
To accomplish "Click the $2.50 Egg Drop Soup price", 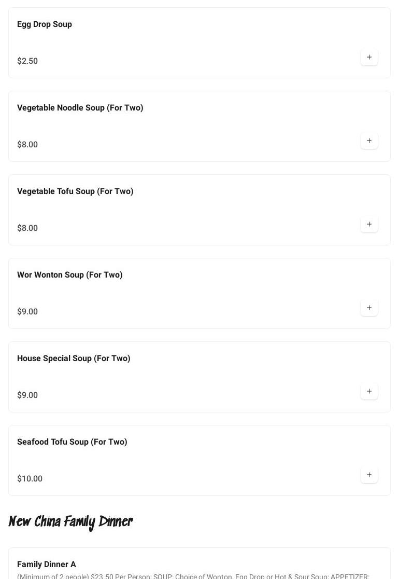I will pyautogui.click(x=27, y=61).
